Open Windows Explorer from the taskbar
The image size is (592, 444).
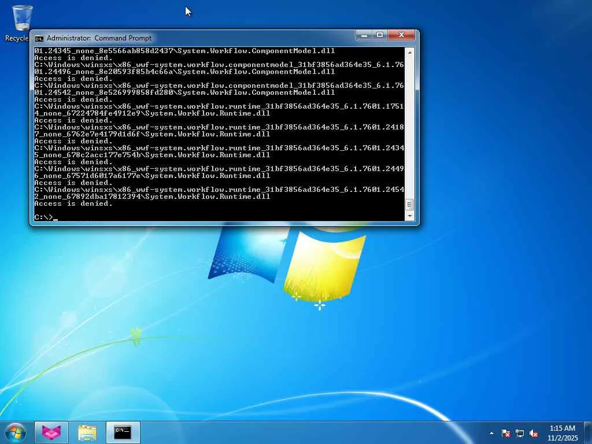(x=87, y=432)
